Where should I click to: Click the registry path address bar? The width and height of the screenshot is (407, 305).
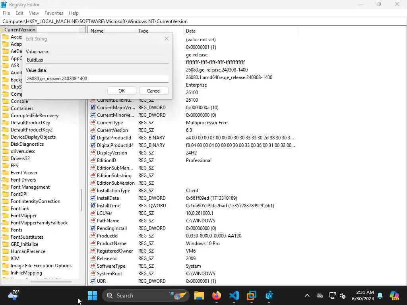click(x=203, y=21)
